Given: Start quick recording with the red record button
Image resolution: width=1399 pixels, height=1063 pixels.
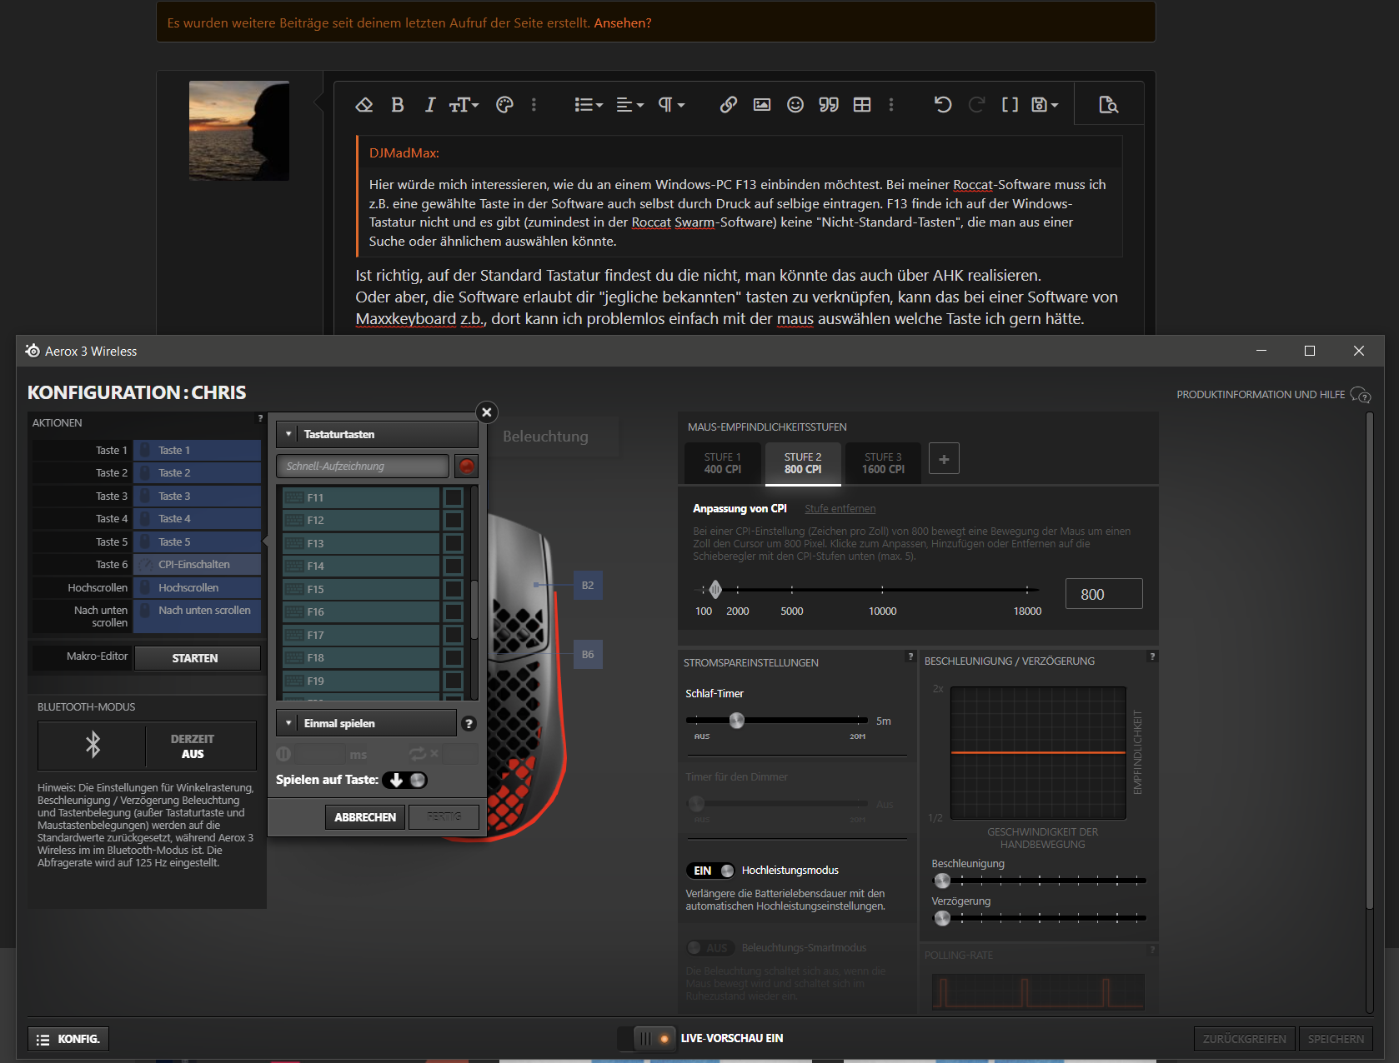Looking at the screenshot, I should (467, 467).
